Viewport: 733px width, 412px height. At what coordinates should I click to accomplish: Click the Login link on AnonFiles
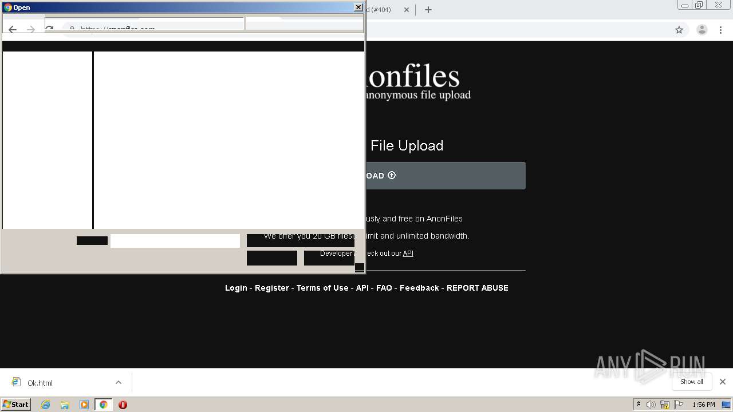click(x=236, y=288)
